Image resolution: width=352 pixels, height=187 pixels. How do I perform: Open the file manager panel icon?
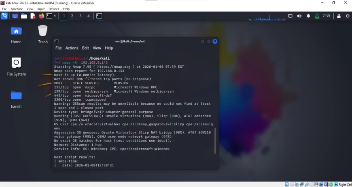click(x=24, y=16)
